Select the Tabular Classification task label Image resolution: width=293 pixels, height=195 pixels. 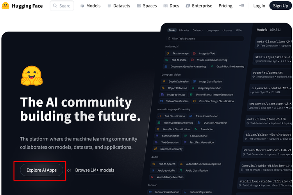click(x=167, y=192)
